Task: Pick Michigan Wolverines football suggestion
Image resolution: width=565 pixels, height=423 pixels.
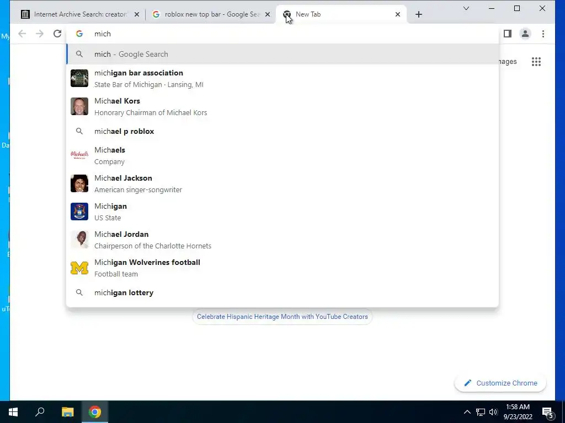Action: (282, 268)
